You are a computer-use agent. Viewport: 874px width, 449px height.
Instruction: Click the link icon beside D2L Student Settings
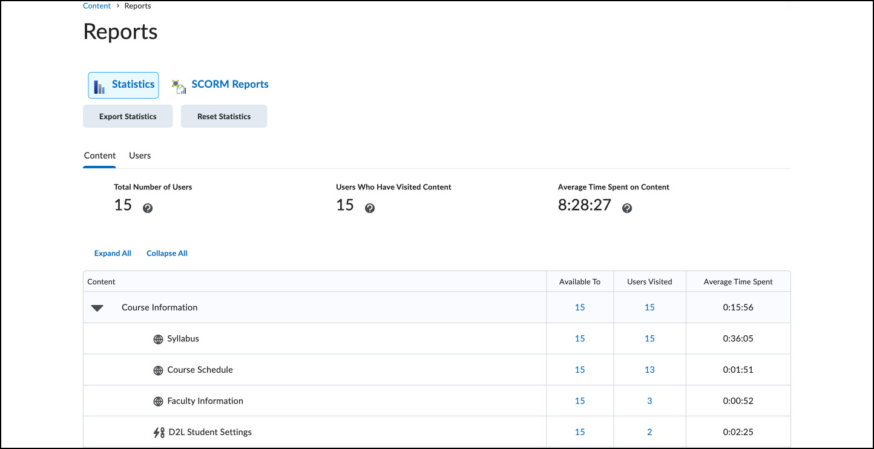(x=159, y=433)
